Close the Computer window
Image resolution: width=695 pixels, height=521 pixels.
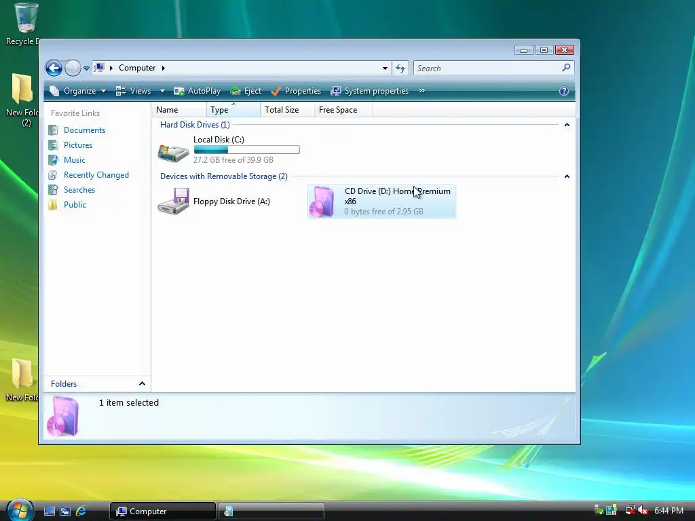coord(564,50)
